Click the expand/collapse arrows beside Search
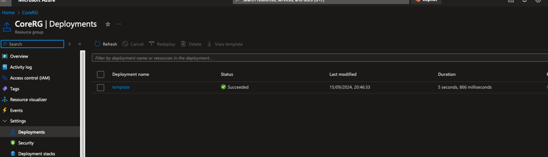Image resolution: width=548 pixels, height=157 pixels. tap(70, 44)
